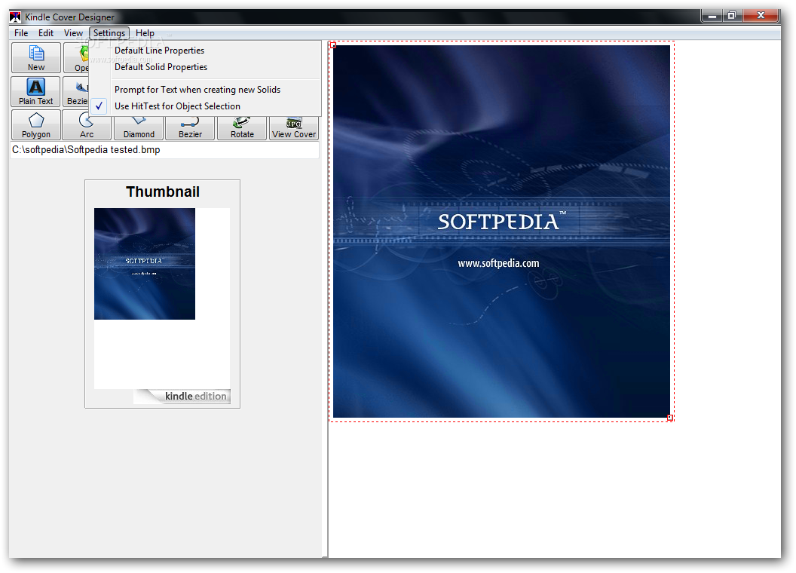Click the New document toolbar button
This screenshot has height=573, width=796.
pyautogui.click(x=36, y=57)
